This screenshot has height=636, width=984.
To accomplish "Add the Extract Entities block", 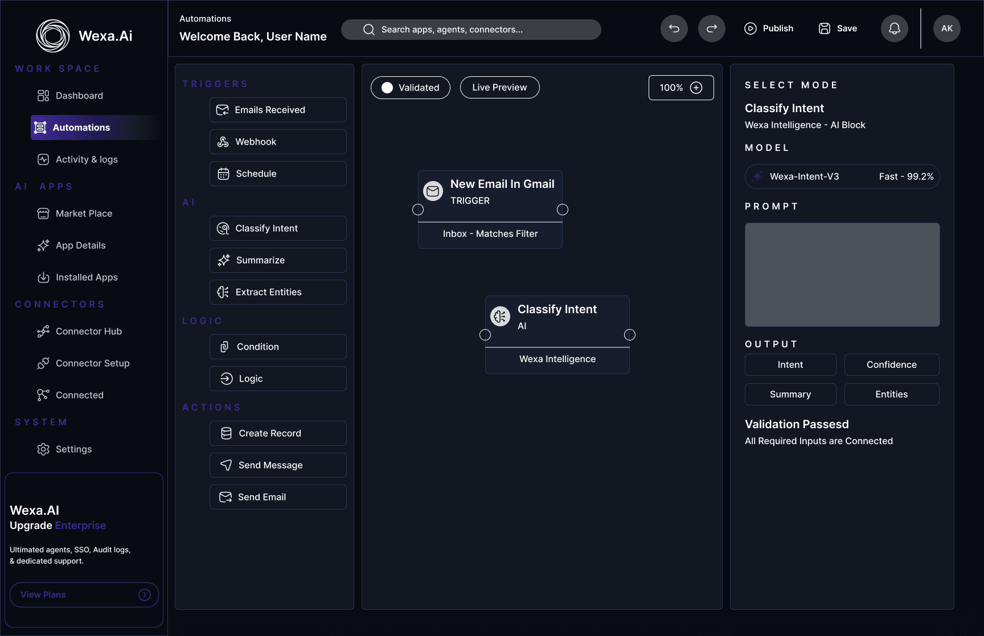I will click(278, 292).
